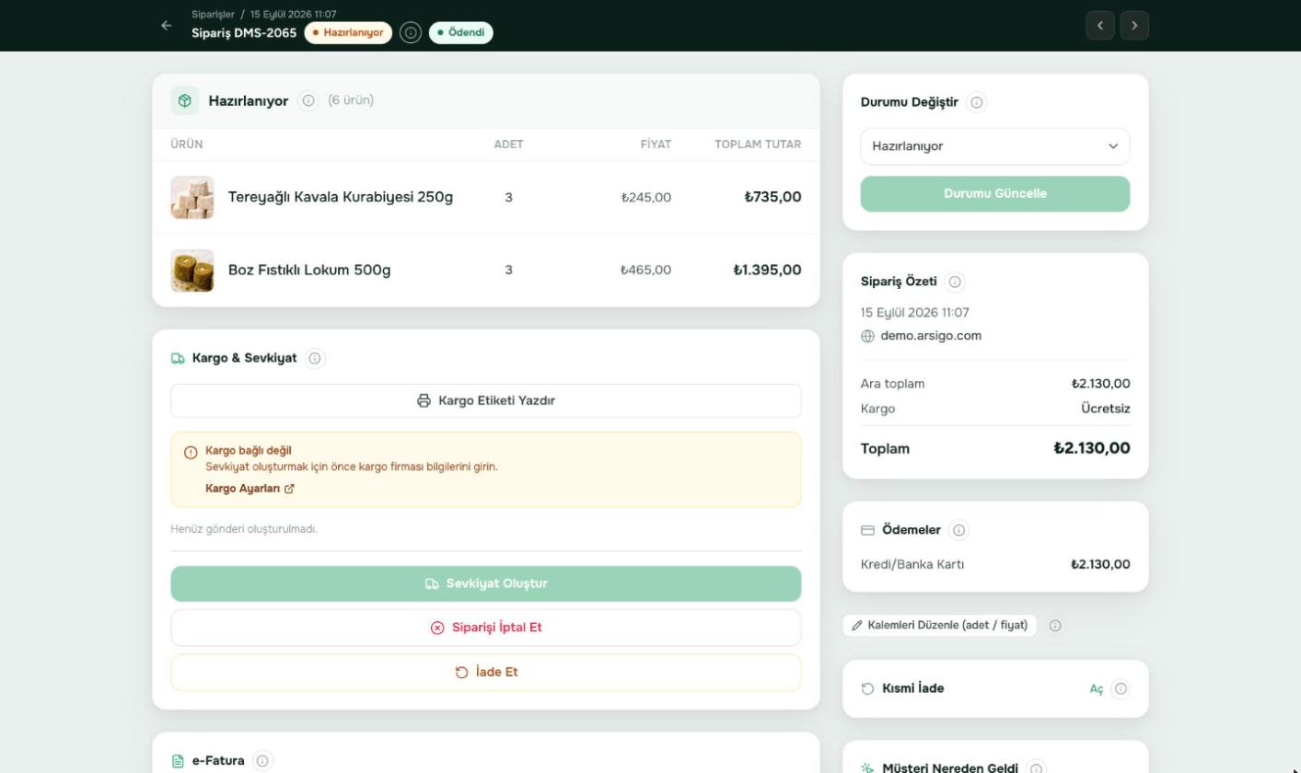
Task: Click Kredi/Banka Kartı payment row
Action: coord(995,565)
